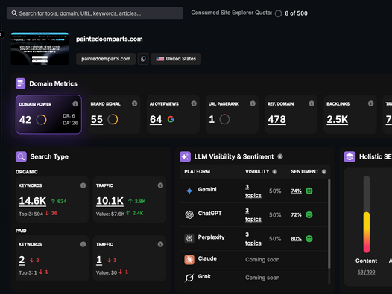
Task: Click the paintedoemparts.com domain chip
Action: click(106, 59)
